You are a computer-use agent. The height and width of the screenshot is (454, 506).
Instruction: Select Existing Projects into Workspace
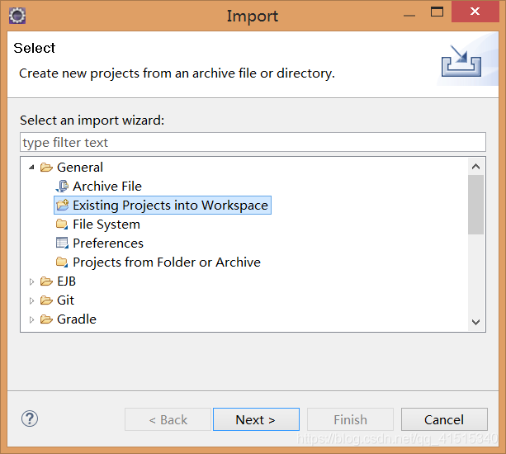[x=170, y=206]
